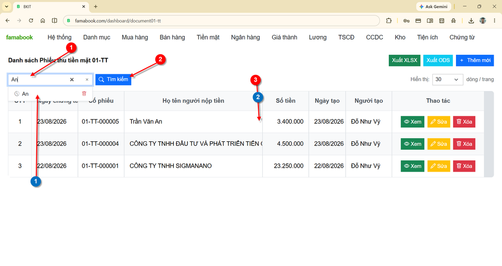Image resolution: width=502 pixels, height=266 pixels.
Task: Click the Họ tên người nộp tiền header
Action: pyautogui.click(x=193, y=101)
